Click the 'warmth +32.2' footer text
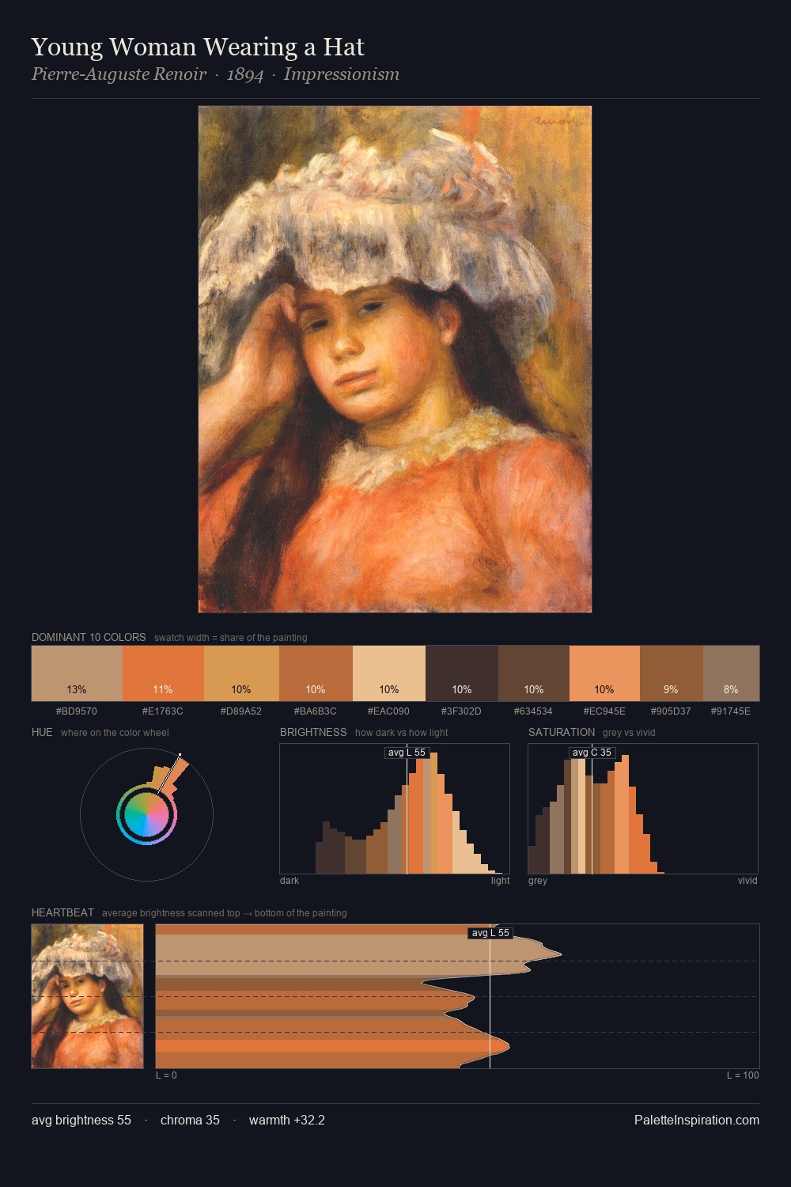791x1187 pixels. click(x=287, y=1120)
